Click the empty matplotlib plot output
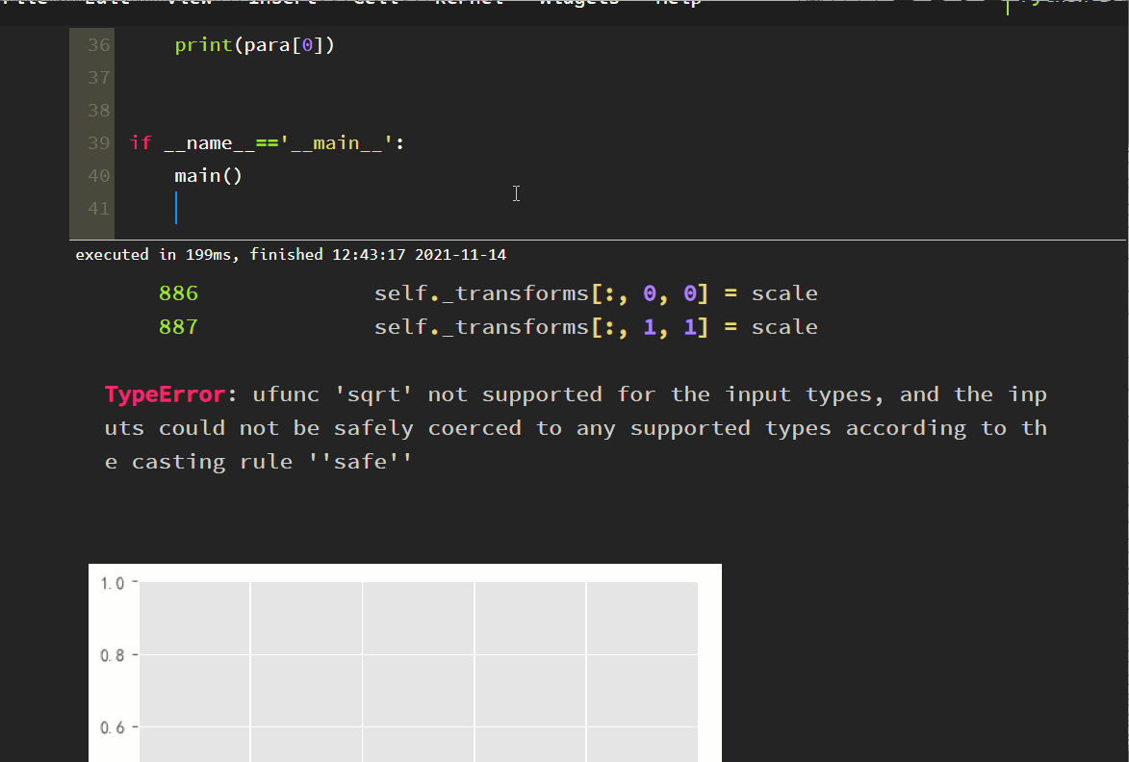1129x762 pixels. (x=404, y=663)
